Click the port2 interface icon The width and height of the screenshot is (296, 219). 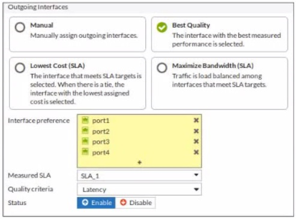(x=85, y=131)
